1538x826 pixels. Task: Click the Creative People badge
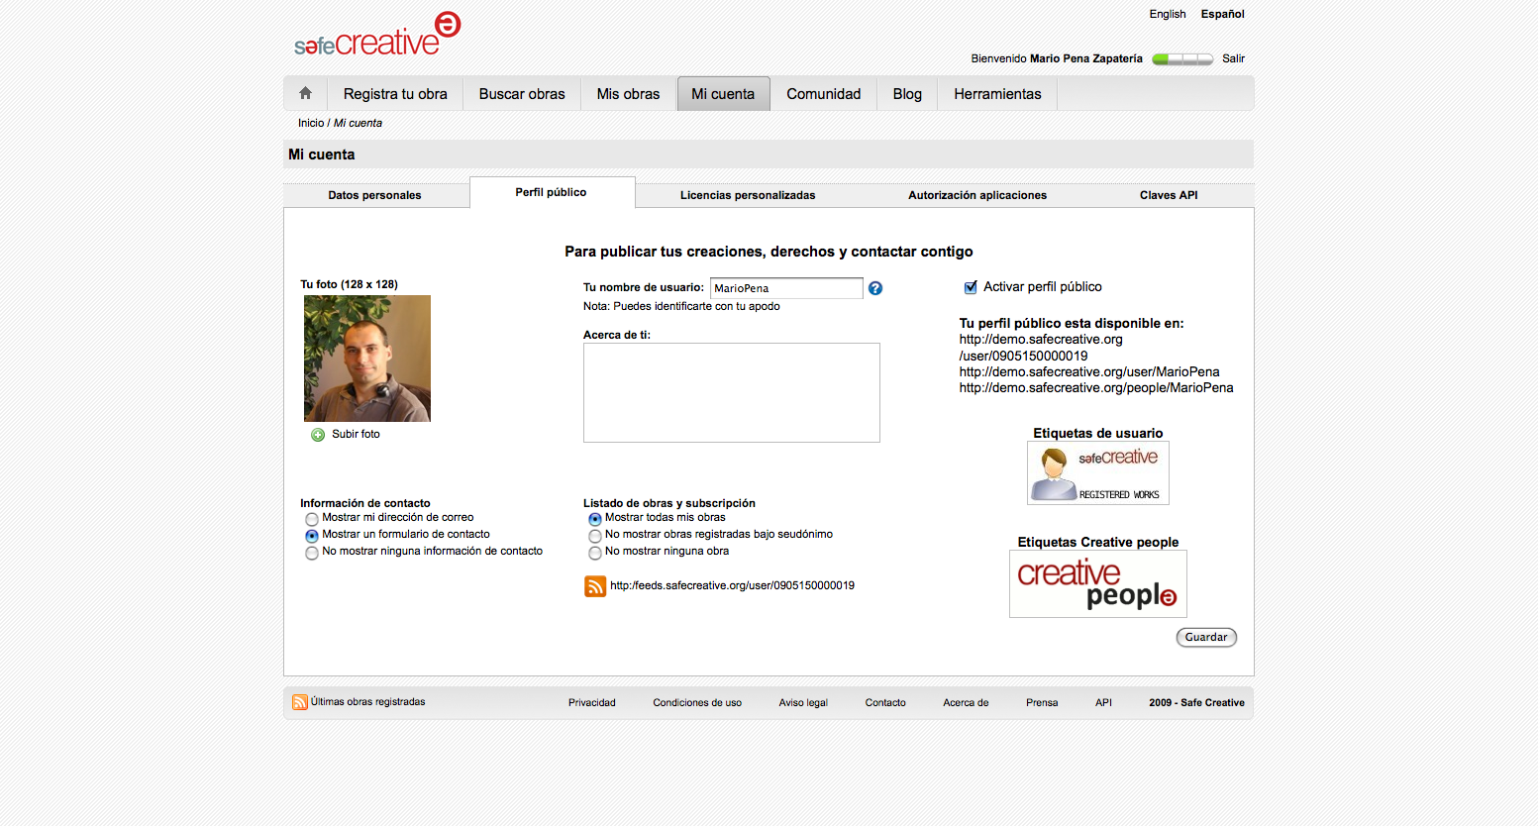pos(1097,584)
